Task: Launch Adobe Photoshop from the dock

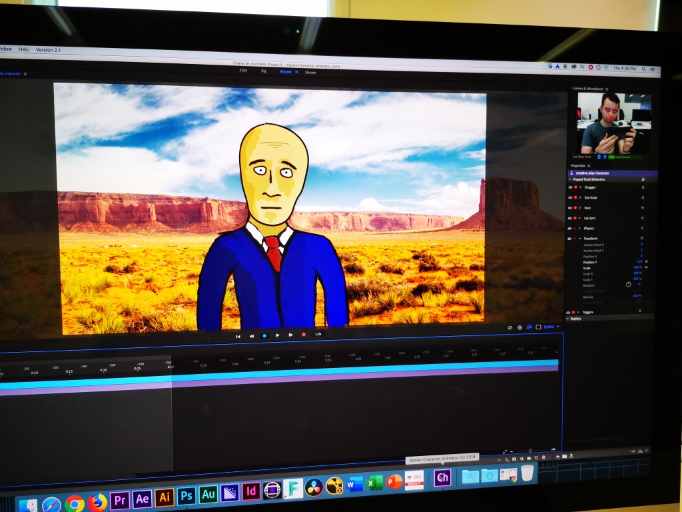Action: (186, 496)
